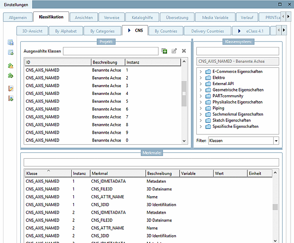Click the green puzzle piece with gear icon
The image size is (294, 243).
pyautogui.click(x=11, y=75)
